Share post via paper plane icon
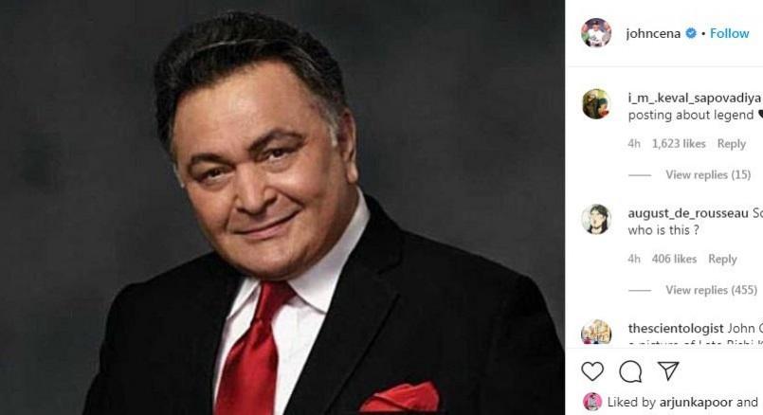The width and height of the screenshot is (763, 415). point(668,371)
